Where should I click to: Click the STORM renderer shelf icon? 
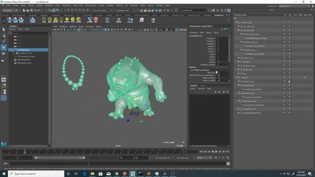(x=90, y=20)
